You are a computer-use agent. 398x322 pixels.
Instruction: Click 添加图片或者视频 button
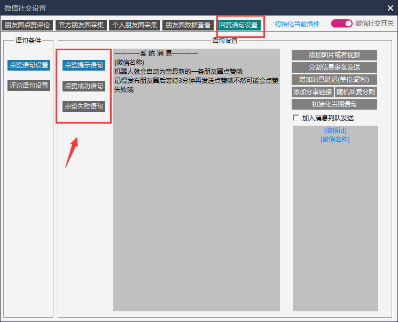click(334, 55)
